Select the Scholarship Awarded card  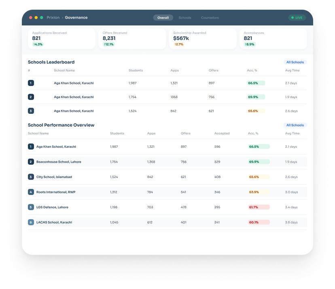203,39
